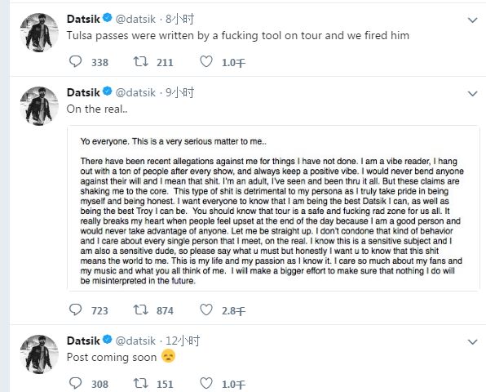
Task: Open the 12-hour timestamp of last tweet
Action: click(x=183, y=341)
